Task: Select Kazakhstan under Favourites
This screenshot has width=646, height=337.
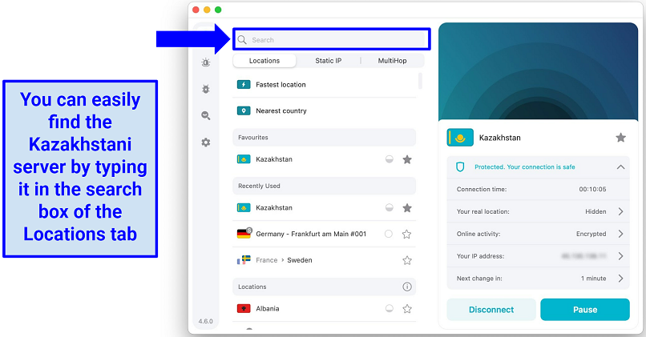Action: pyautogui.click(x=325, y=159)
